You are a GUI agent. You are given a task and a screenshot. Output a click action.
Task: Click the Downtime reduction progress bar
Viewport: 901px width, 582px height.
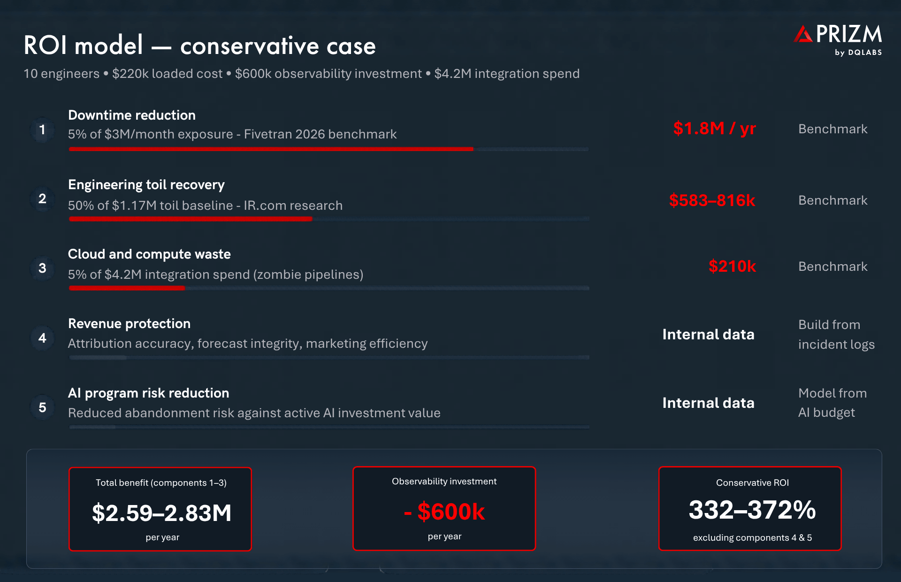328,149
